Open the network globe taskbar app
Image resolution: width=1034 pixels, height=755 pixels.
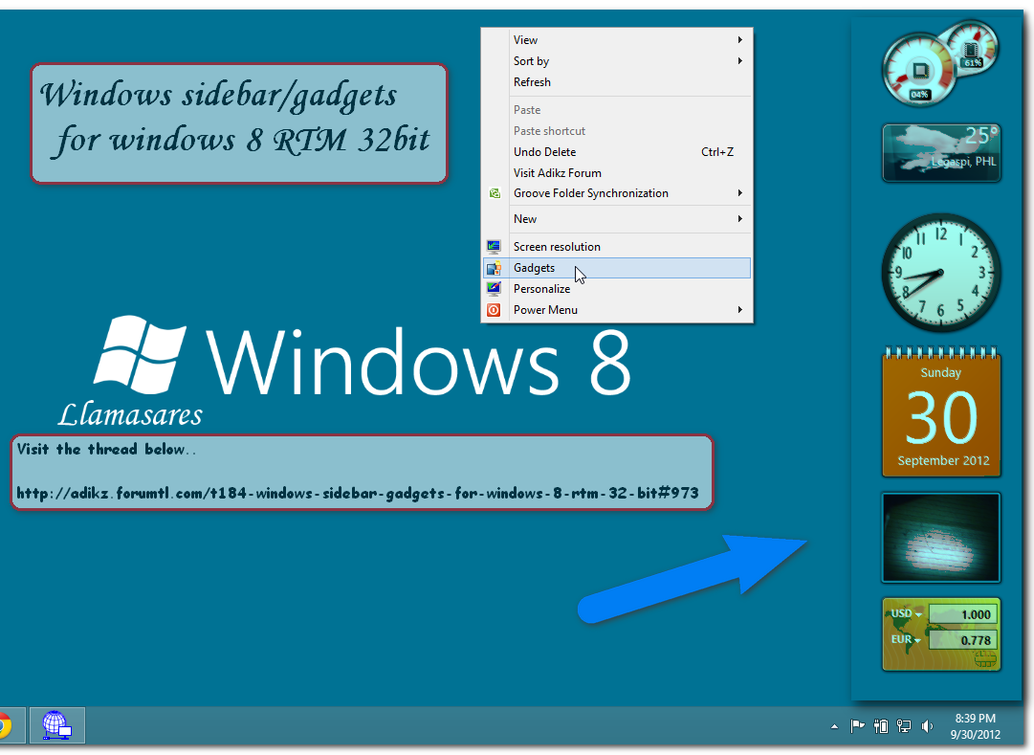pyautogui.click(x=57, y=725)
